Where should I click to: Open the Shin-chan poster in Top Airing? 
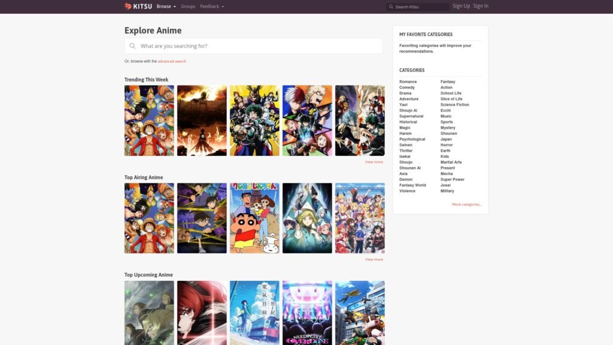click(x=254, y=218)
